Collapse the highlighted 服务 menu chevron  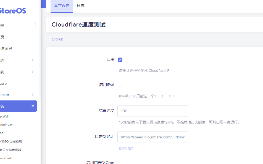(33, 106)
